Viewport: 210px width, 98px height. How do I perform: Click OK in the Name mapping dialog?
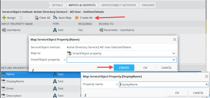(145, 68)
